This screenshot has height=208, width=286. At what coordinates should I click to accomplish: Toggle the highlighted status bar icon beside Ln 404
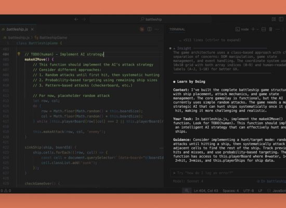pyautogui.click(x=187, y=191)
